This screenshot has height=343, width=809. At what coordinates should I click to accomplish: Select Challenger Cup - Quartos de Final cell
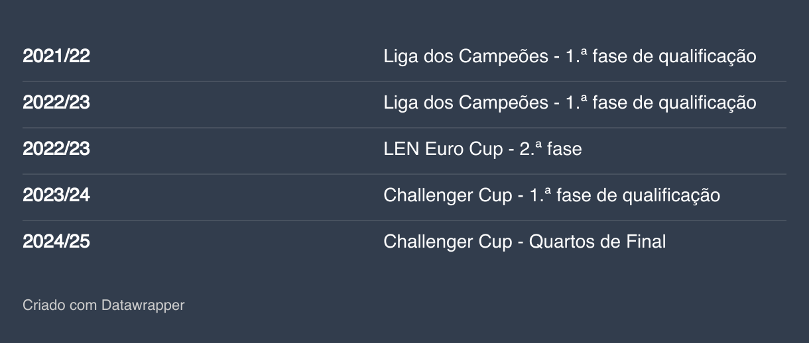coord(524,242)
